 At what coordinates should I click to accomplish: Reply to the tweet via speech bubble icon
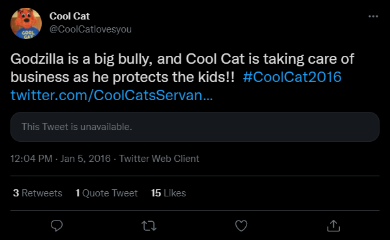point(57,226)
